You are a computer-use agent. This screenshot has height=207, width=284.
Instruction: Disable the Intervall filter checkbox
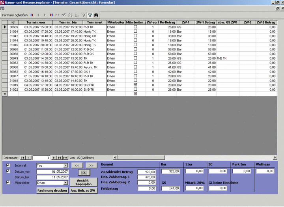(x=8, y=165)
